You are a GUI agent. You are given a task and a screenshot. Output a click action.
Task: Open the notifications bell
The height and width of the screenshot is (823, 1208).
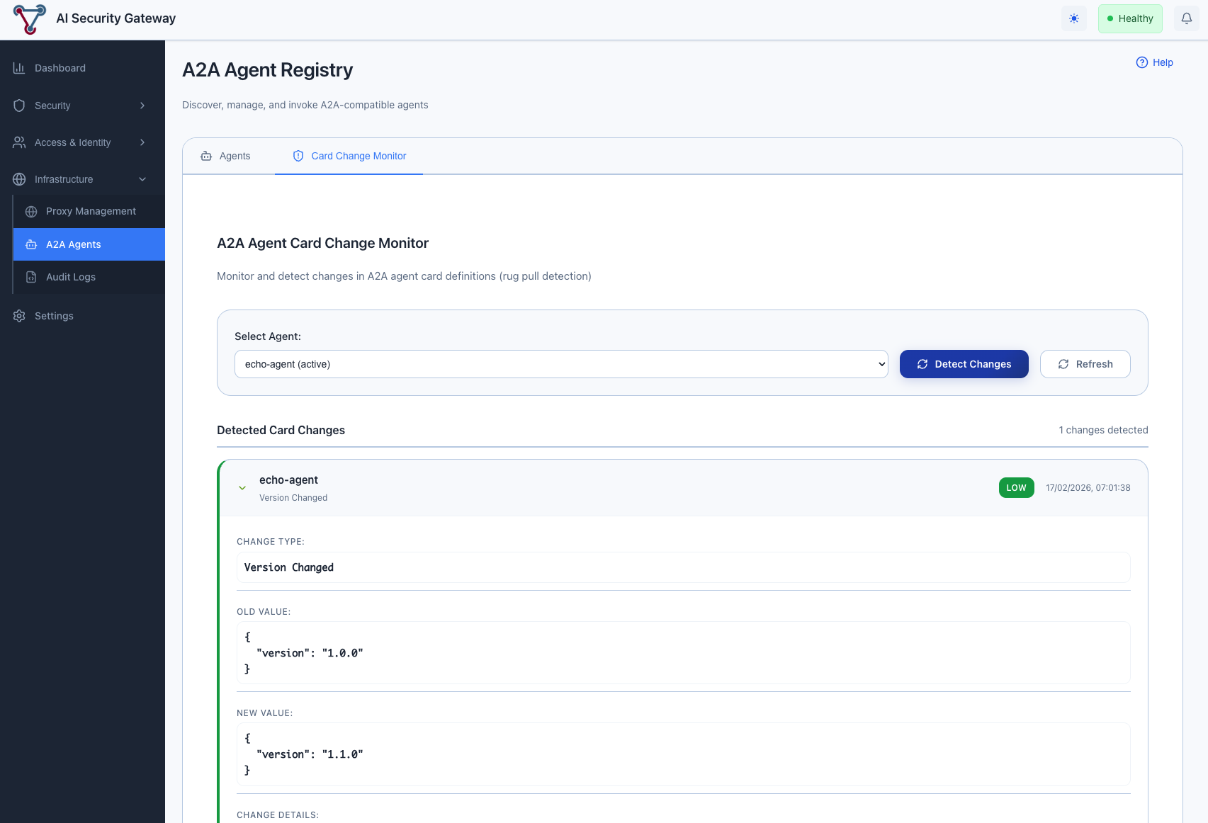[1186, 18]
